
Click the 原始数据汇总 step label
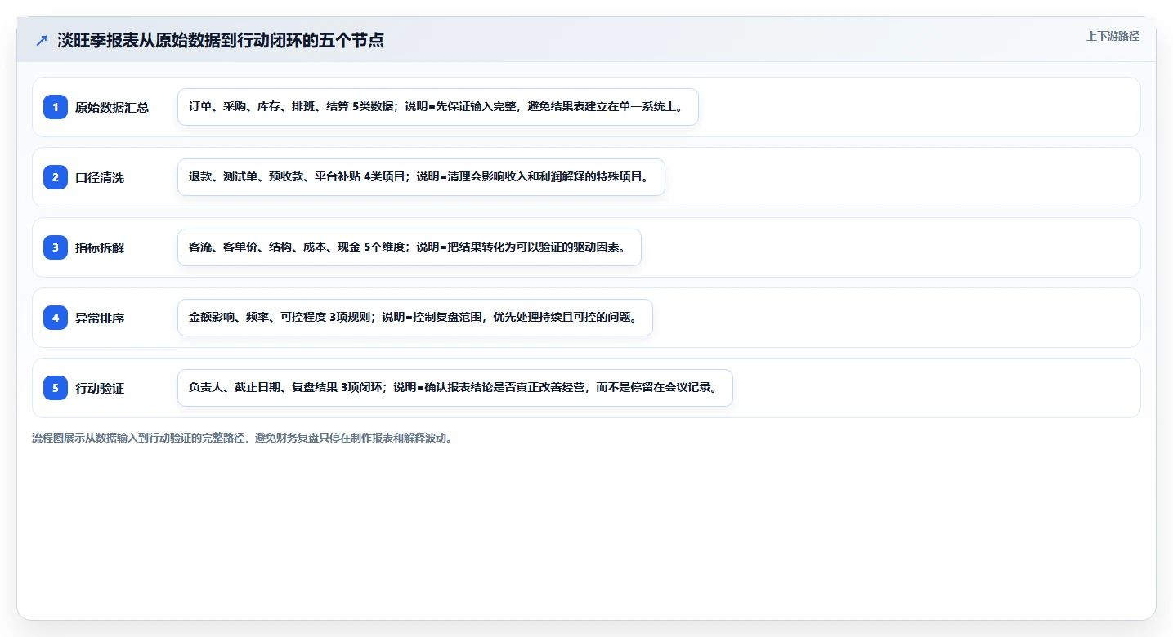point(112,107)
